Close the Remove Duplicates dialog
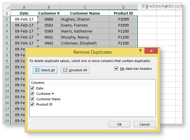Image resolution: width=190 pixels, height=140 pixels. (151, 51)
